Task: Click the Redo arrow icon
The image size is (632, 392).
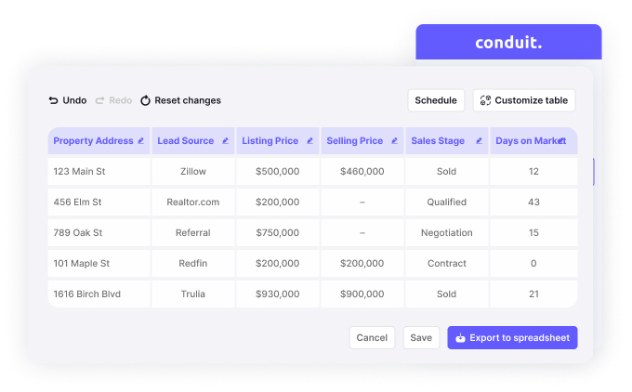Action: coord(99,100)
